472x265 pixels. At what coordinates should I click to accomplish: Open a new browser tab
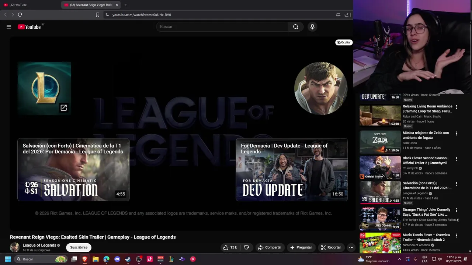pyautogui.click(x=126, y=5)
